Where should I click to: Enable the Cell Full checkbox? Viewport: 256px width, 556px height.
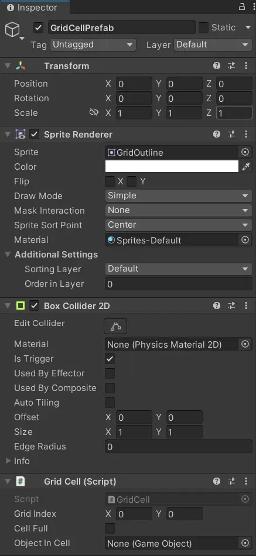tap(110, 528)
